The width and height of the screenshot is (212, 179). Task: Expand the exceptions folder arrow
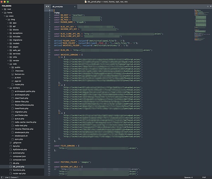(7, 33)
